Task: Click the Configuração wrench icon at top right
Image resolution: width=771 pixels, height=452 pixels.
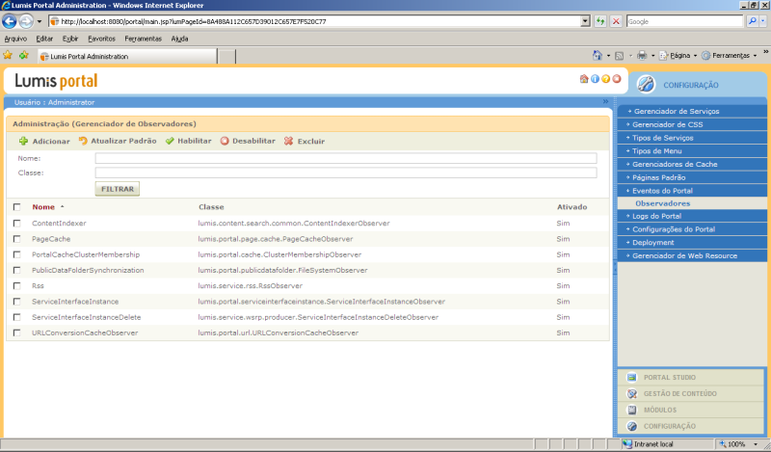Action: [646, 84]
